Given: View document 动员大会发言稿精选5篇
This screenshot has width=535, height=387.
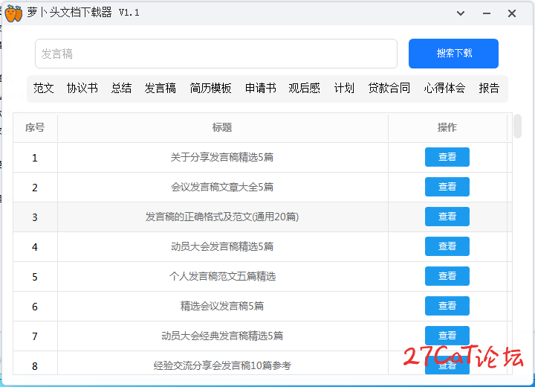Looking at the screenshot, I should coord(447,246).
